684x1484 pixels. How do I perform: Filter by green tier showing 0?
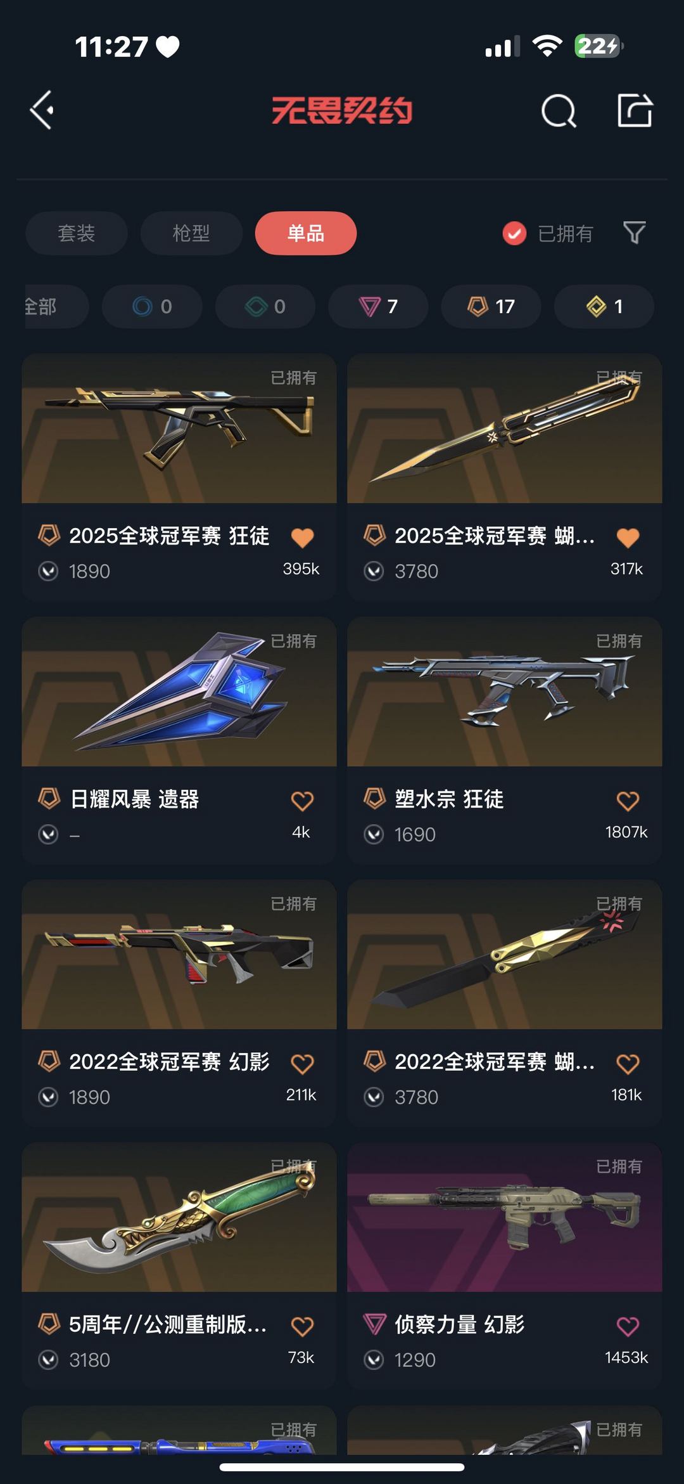[265, 307]
